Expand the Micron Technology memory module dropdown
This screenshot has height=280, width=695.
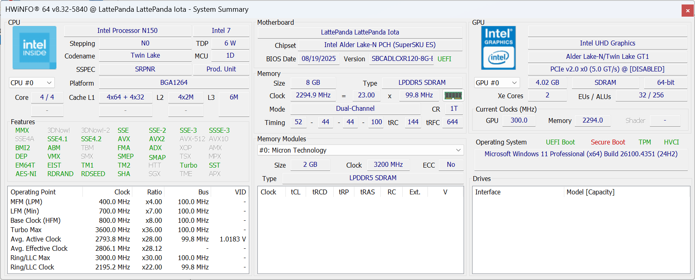pos(360,150)
